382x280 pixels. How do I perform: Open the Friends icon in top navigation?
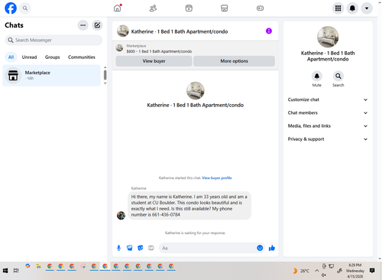point(153,8)
